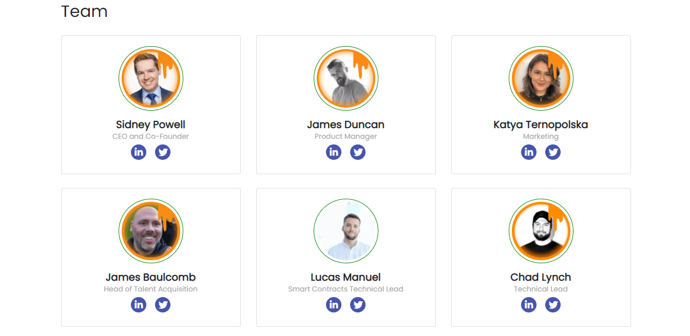690x336 pixels.
Task: Click Lucas Manuel's avatar image
Action: [x=346, y=231]
